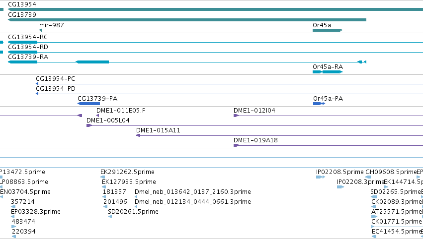
Task: Select SD20261.5prime EST label
Action: point(133,212)
